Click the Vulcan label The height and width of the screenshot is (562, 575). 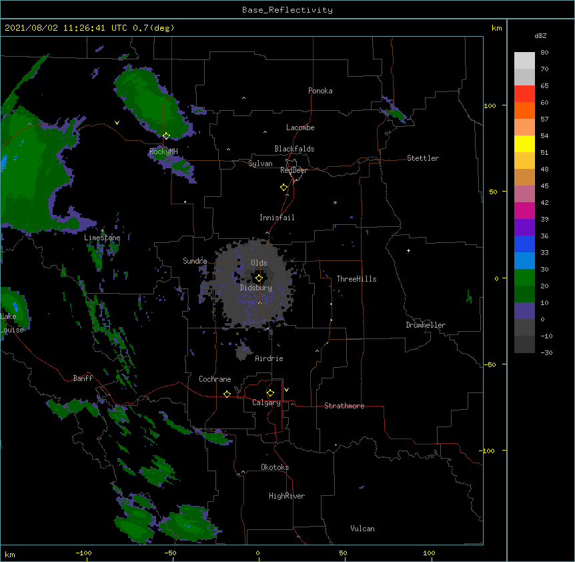[x=362, y=529]
